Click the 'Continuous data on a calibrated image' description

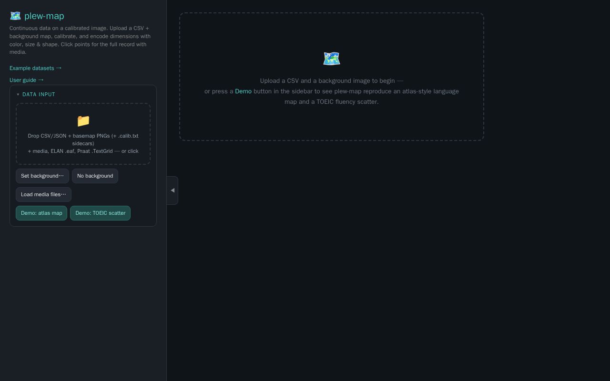pyautogui.click(x=80, y=40)
